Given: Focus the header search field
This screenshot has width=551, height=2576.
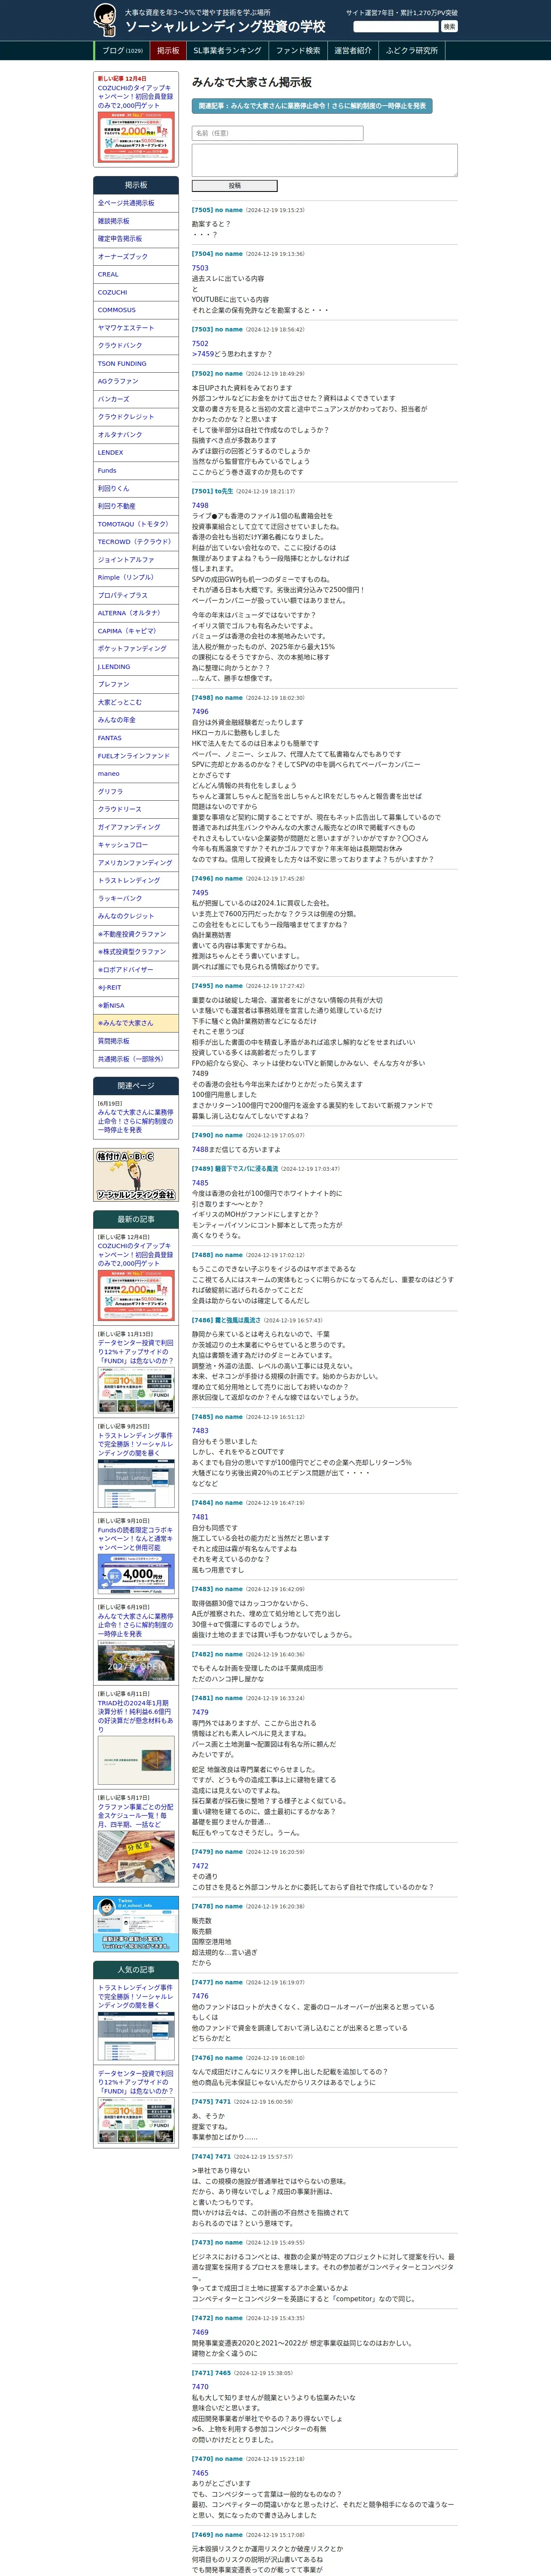Looking at the screenshot, I should pyautogui.click(x=396, y=27).
